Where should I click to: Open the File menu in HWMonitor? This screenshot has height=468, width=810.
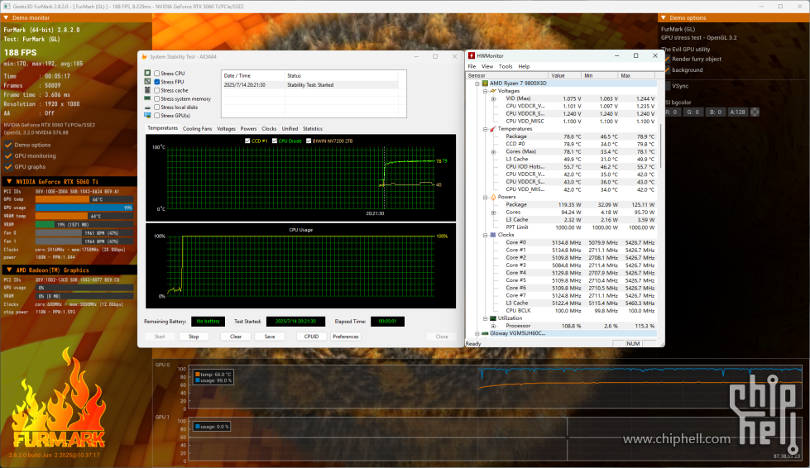pos(472,67)
